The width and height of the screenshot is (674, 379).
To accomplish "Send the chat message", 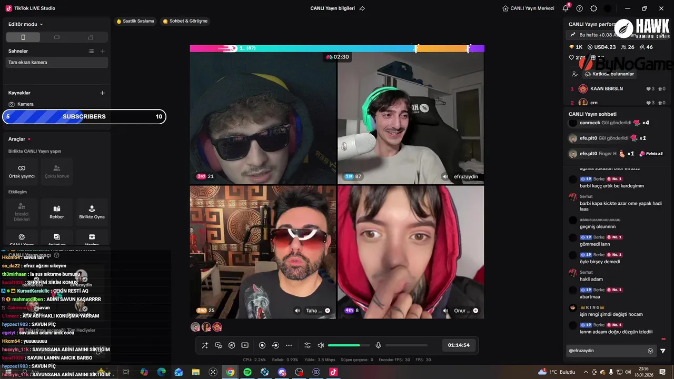I will click(x=663, y=351).
